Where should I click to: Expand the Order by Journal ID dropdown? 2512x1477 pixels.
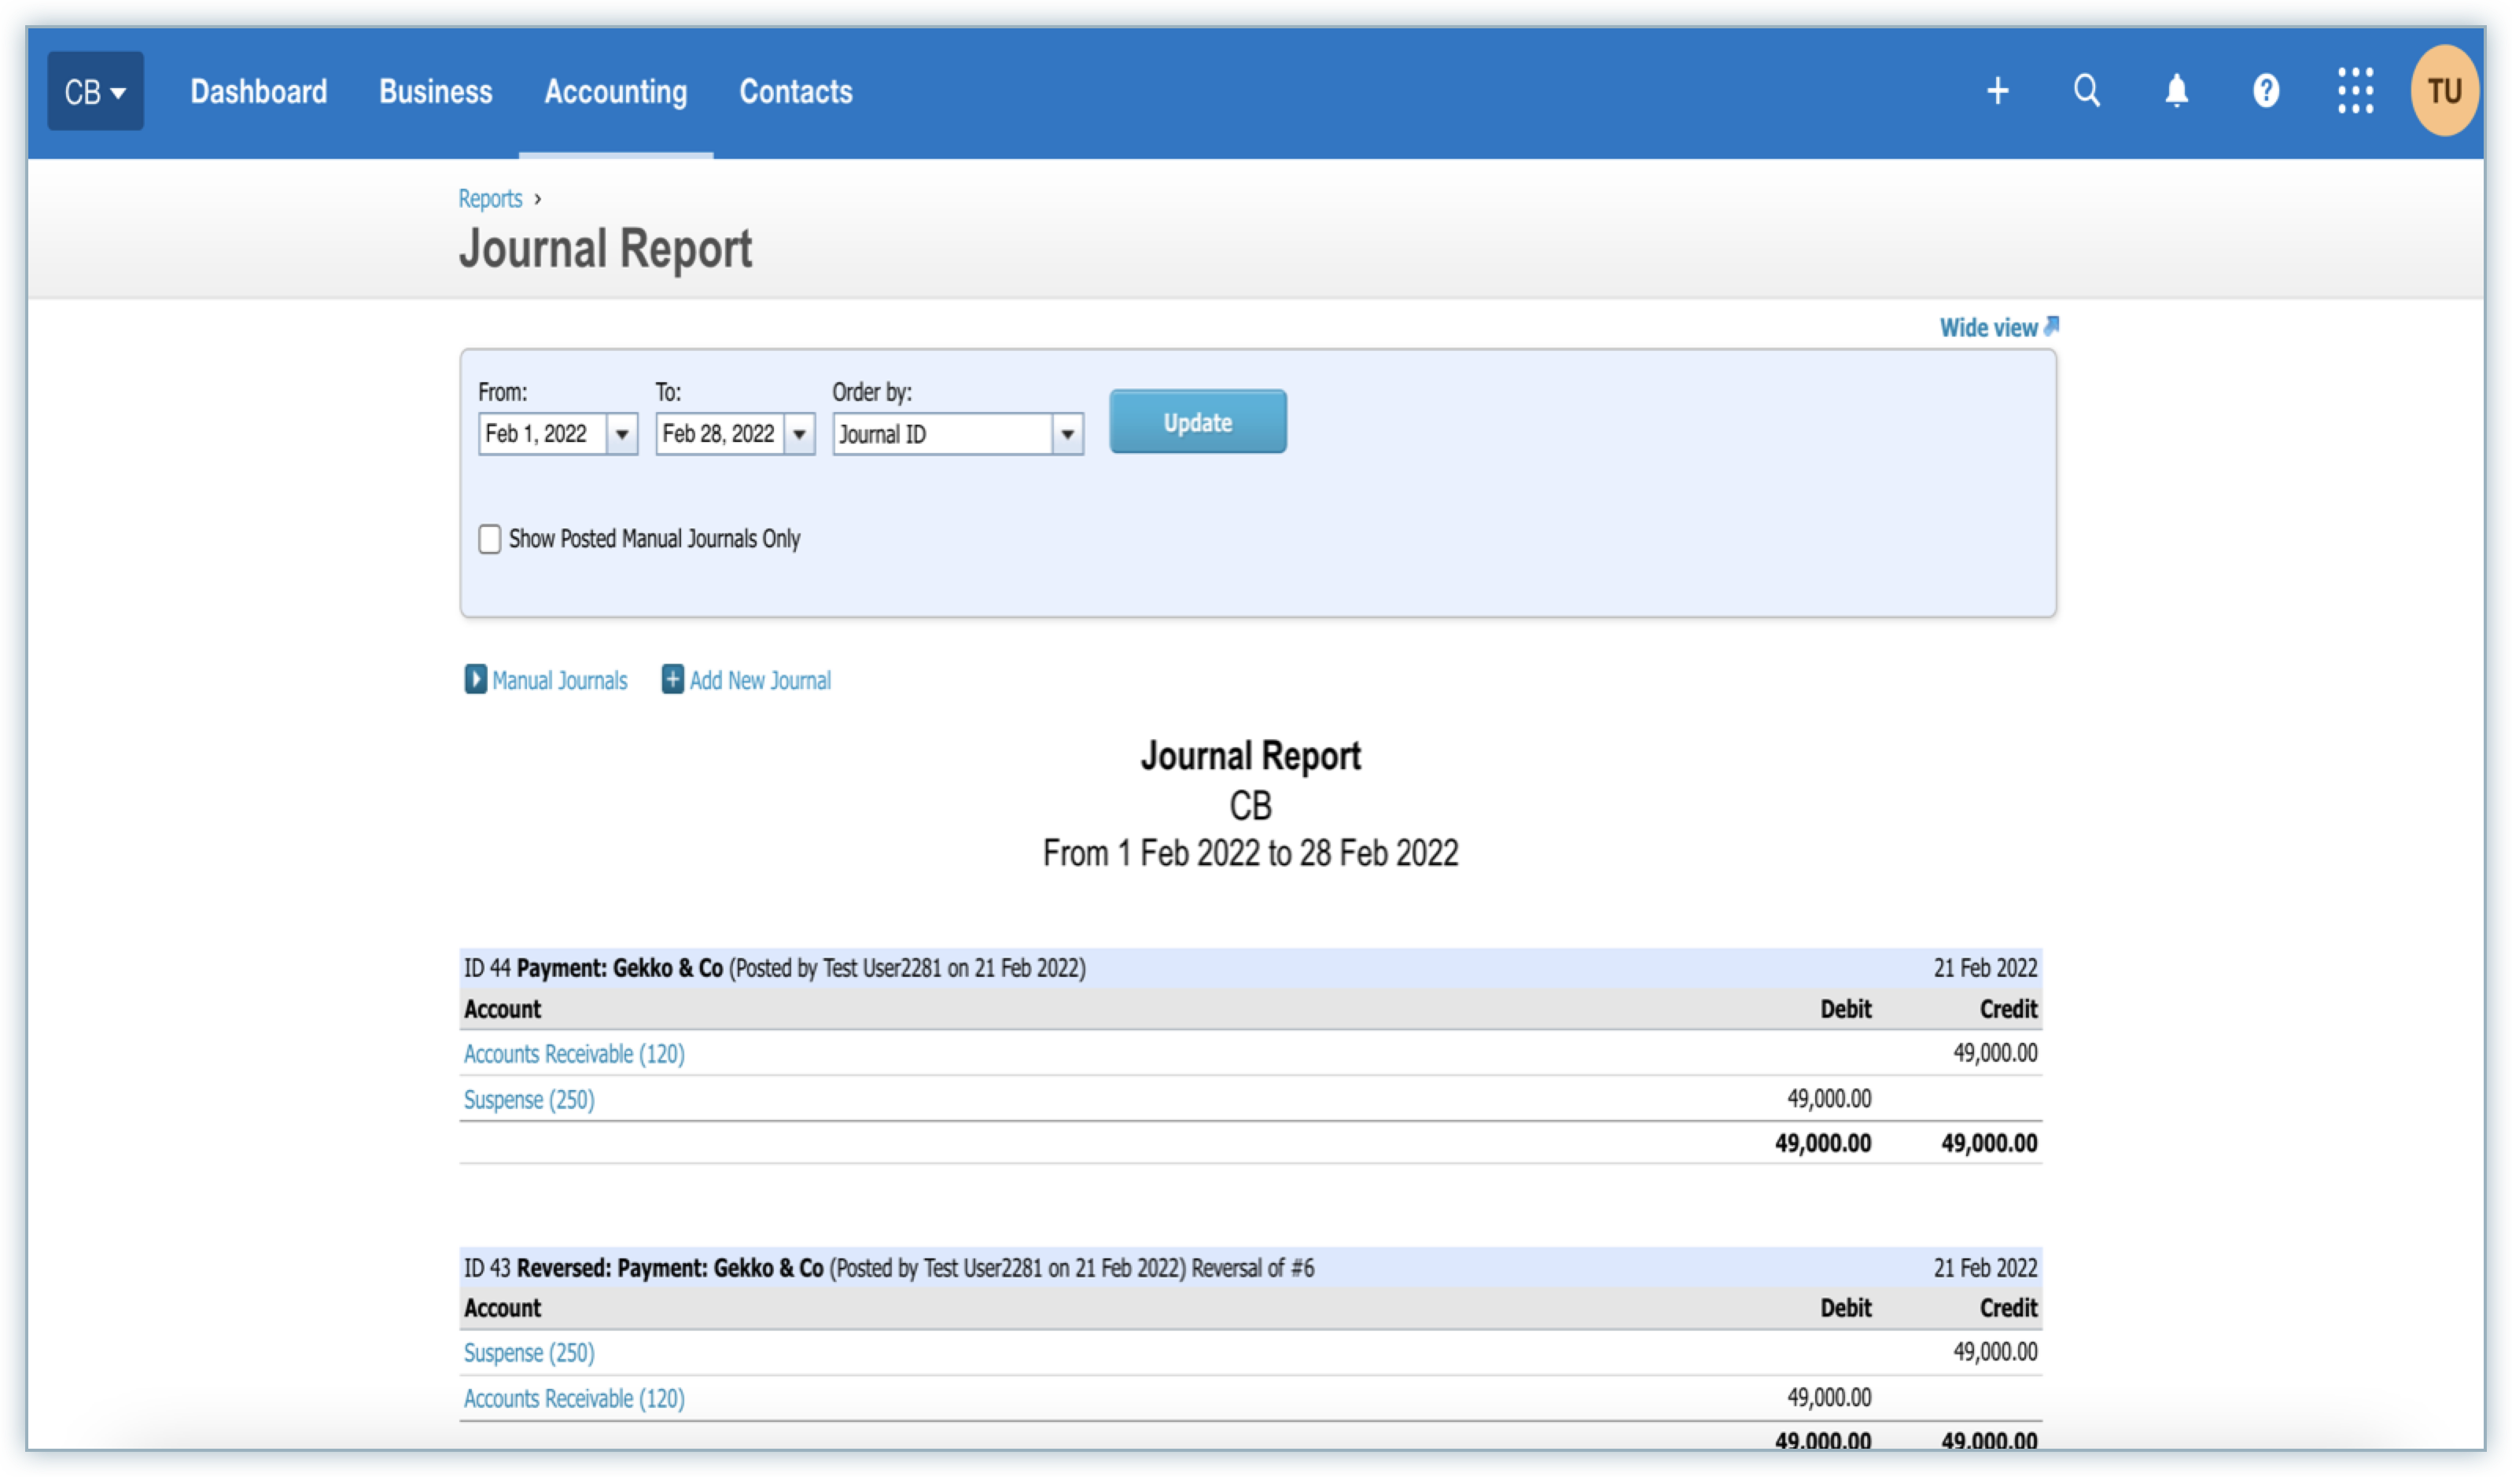[x=1066, y=435]
